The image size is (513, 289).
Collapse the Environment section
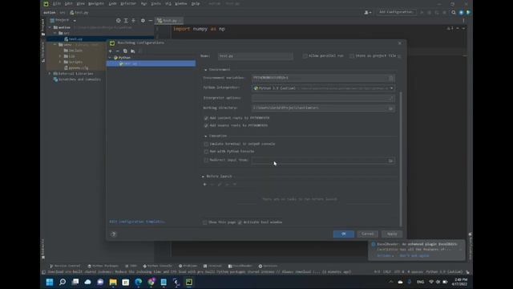(x=205, y=70)
